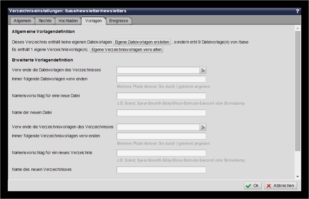Open the Hochladen tab
Screen dimensions: 309x199
(x=68, y=21)
